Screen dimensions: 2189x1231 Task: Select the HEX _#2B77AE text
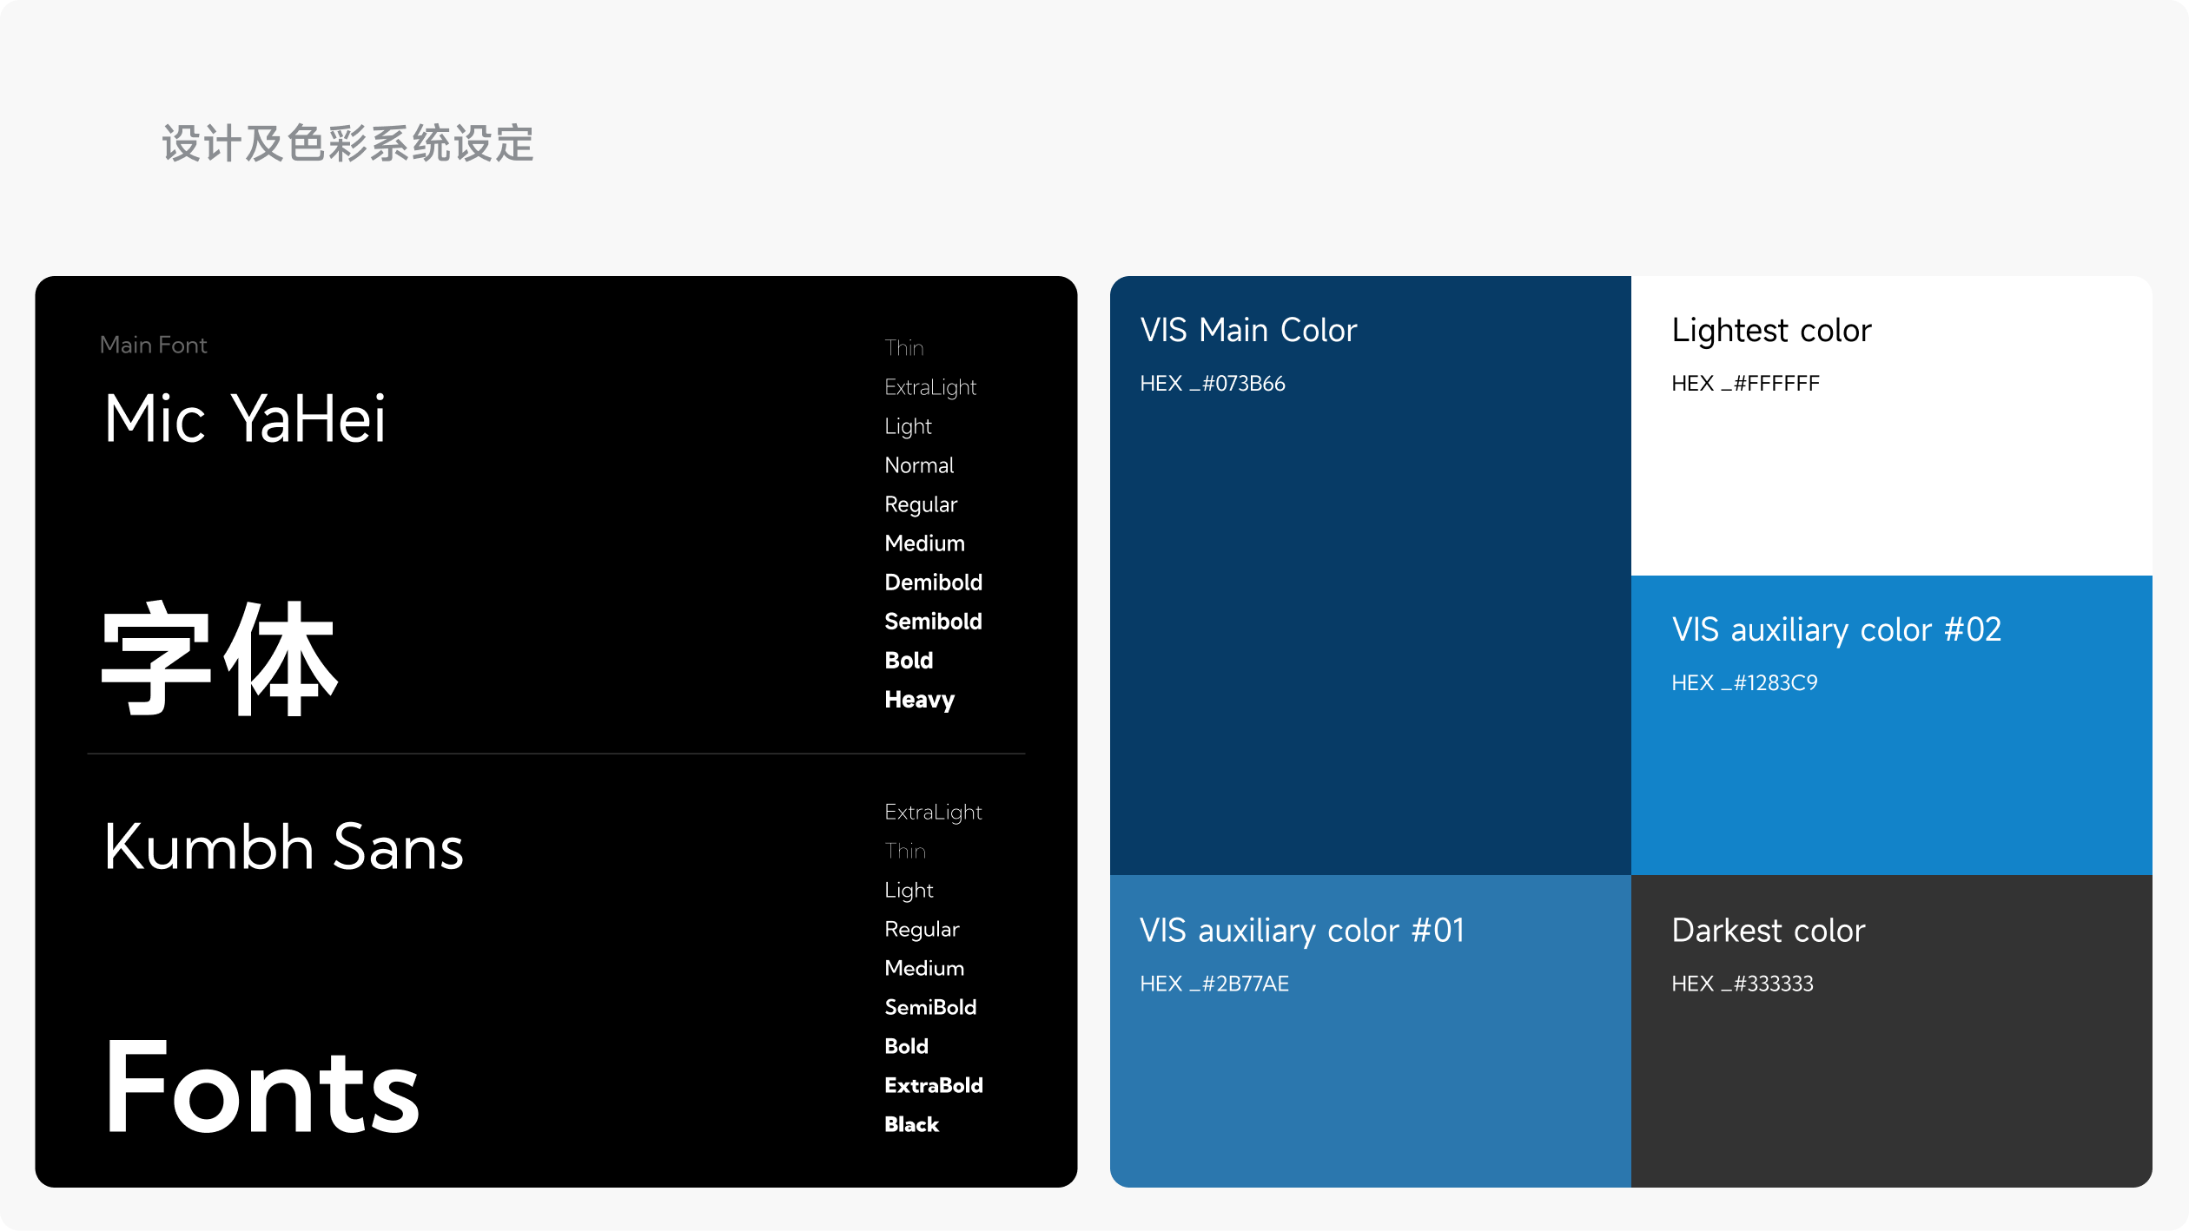pyautogui.click(x=1214, y=984)
